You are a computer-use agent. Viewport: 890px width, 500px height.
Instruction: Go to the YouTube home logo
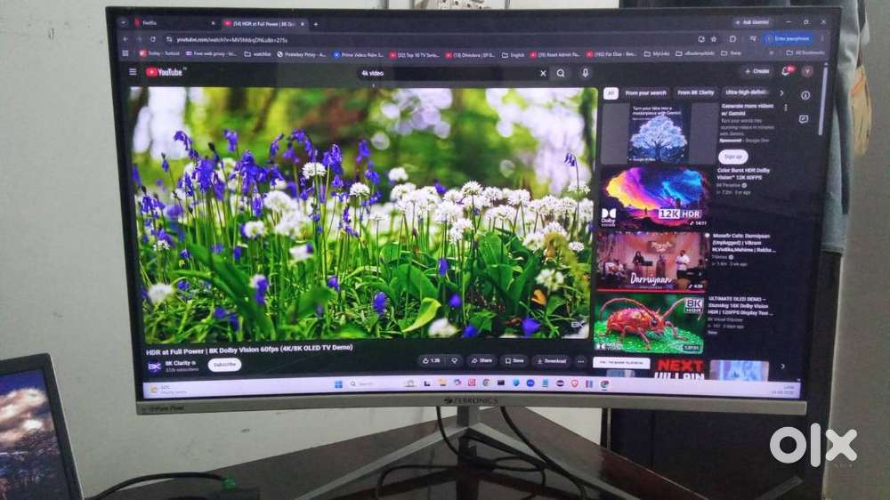click(x=165, y=72)
